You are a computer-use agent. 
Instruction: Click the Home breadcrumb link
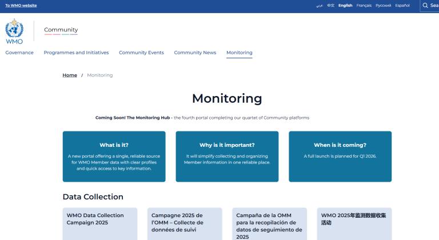click(70, 75)
